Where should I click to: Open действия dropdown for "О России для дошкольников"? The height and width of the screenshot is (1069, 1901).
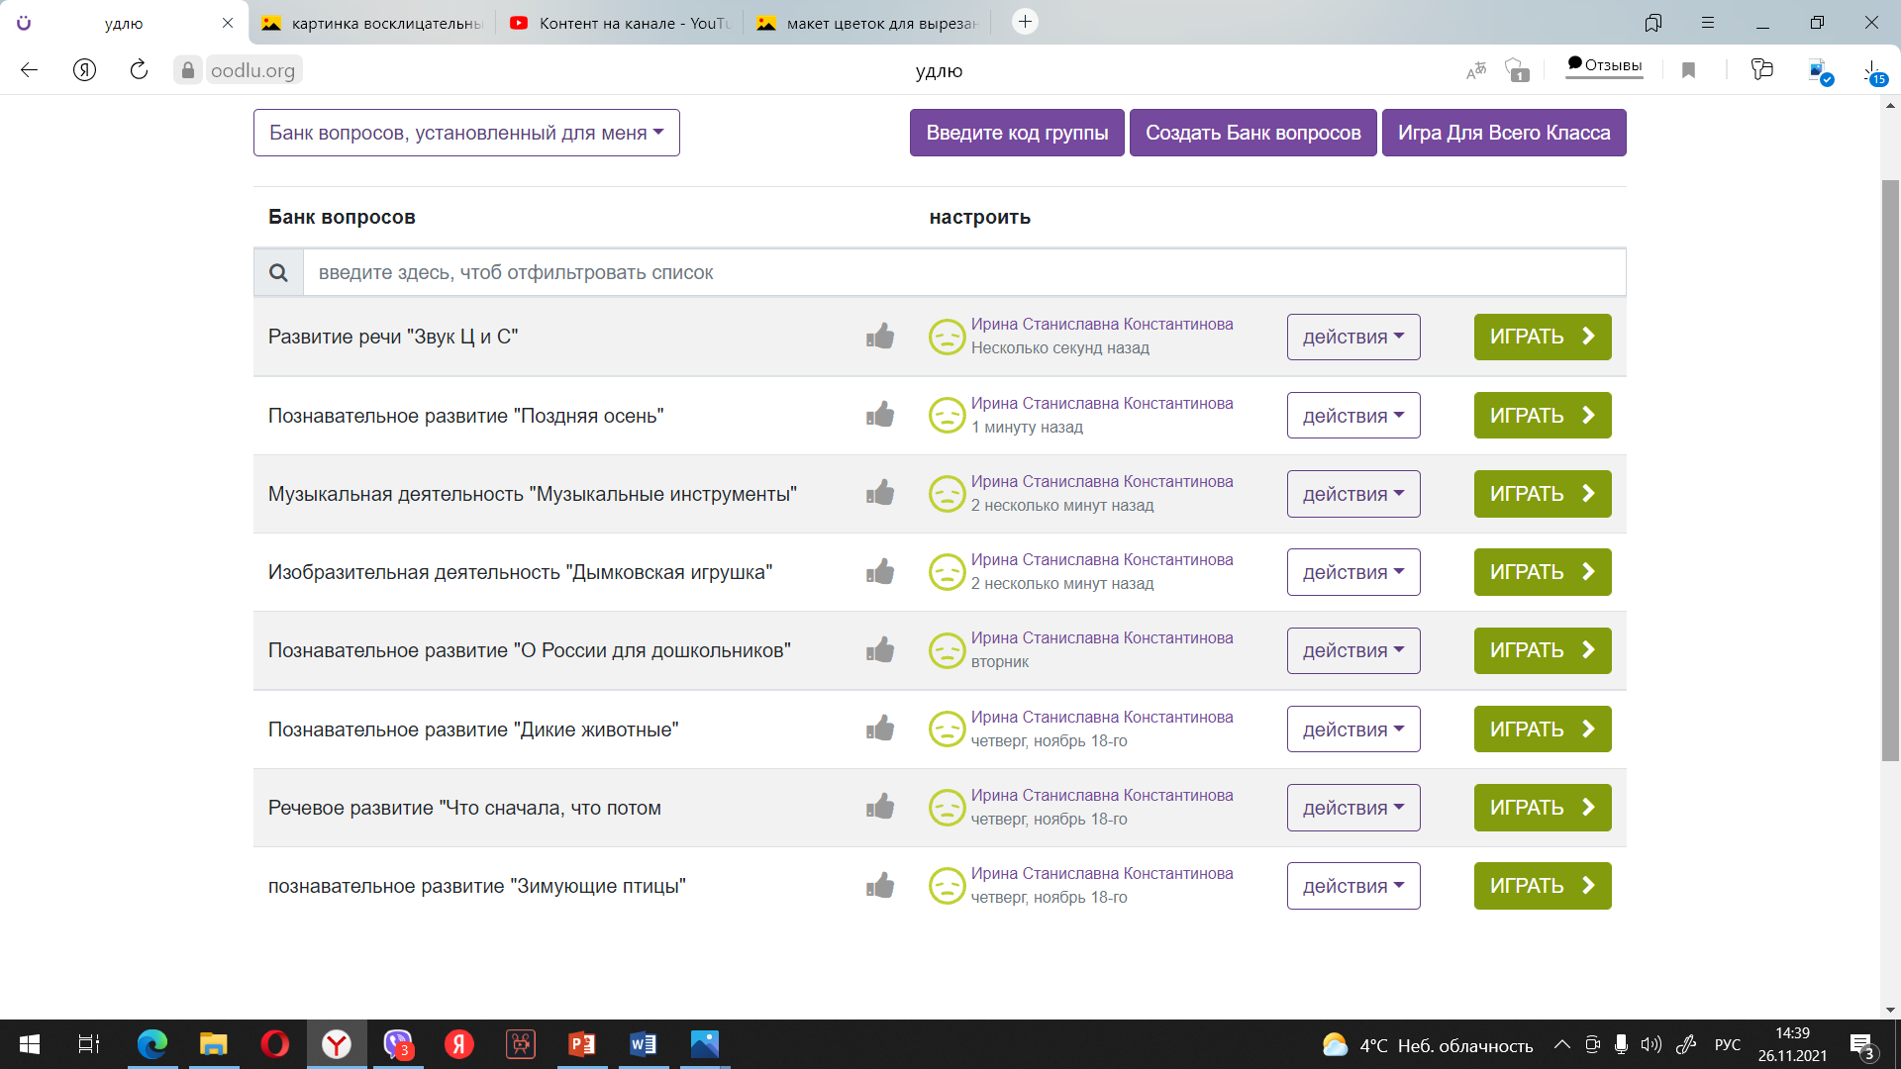click(1352, 651)
